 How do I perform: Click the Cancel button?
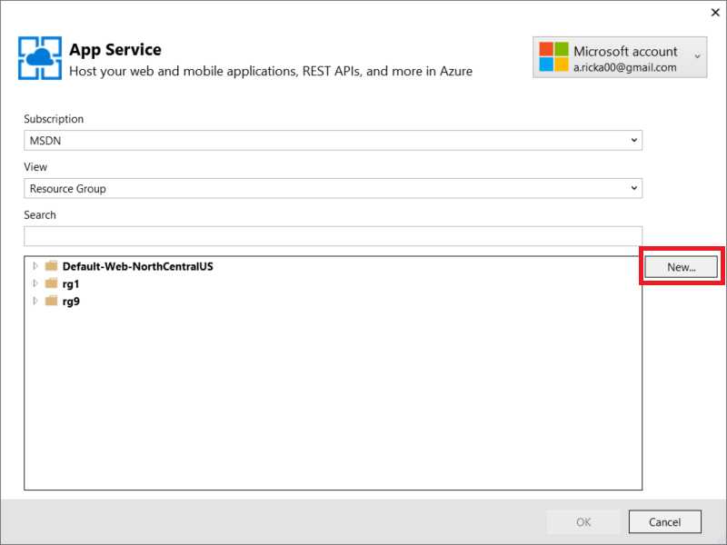pyautogui.click(x=665, y=522)
